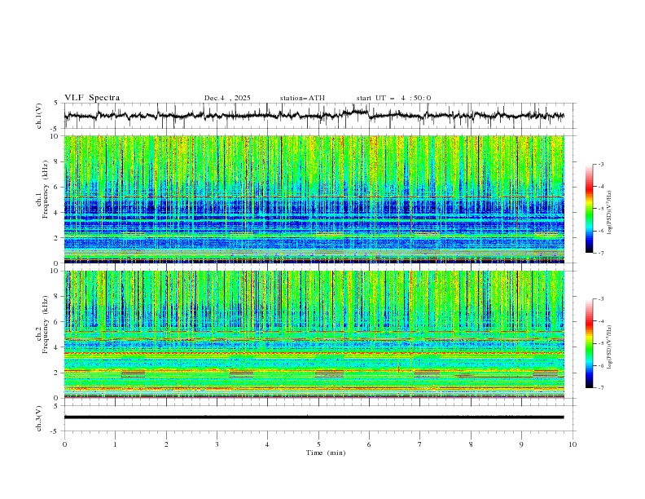Image resolution: width=645 pixels, height=499 pixels.
Task: Click the time axis tick label '2'
Action: point(166,444)
